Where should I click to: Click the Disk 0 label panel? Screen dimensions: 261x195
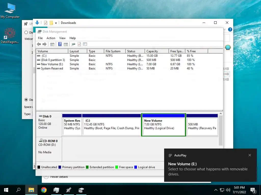[x=49, y=125]
